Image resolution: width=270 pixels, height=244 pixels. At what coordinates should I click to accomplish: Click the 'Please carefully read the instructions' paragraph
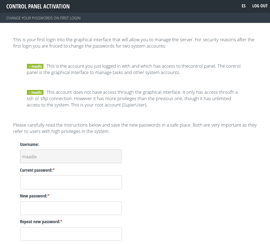point(135,128)
